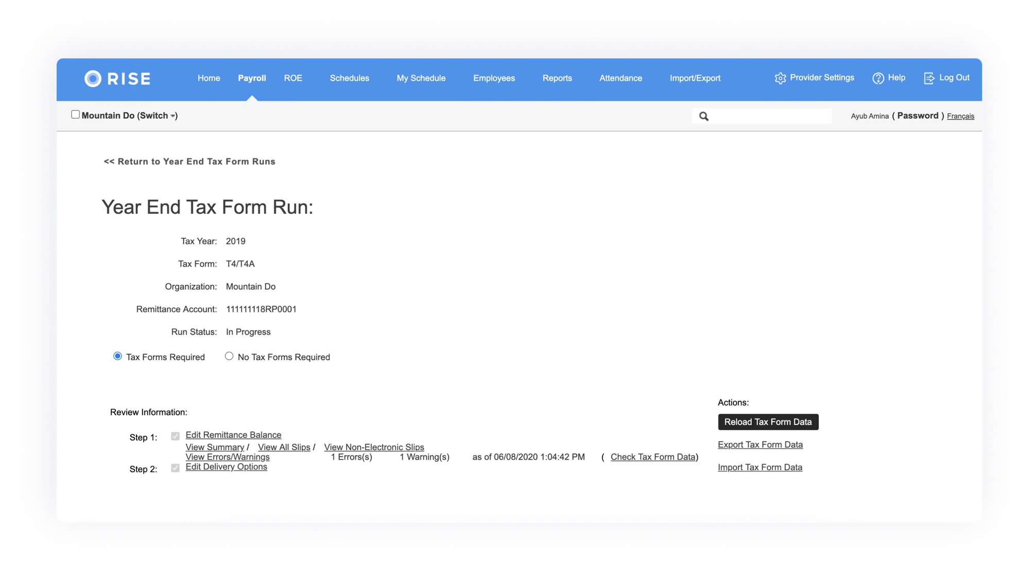Open View All Slips link
The height and width of the screenshot is (568, 1030).
click(x=284, y=447)
